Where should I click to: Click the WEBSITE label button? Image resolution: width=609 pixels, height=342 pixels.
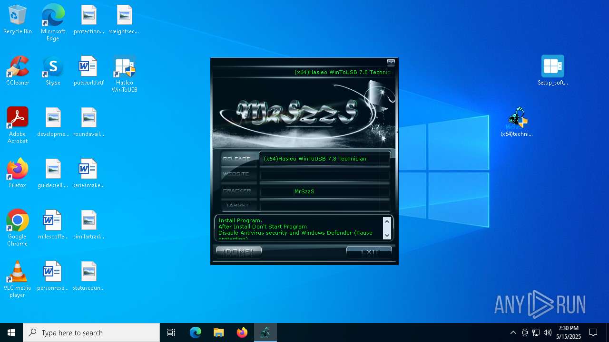tap(239, 174)
